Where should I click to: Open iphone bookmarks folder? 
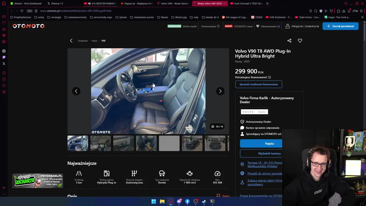click(121, 17)
